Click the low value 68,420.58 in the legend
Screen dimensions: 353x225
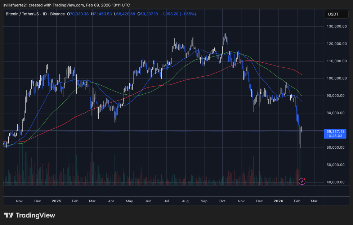pos(125,14)
